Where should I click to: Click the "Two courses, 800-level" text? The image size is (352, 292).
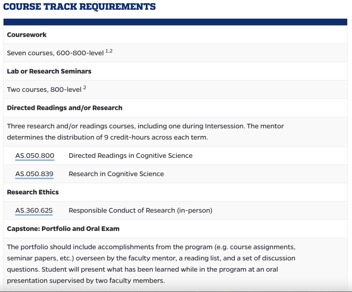click(44, 89)
